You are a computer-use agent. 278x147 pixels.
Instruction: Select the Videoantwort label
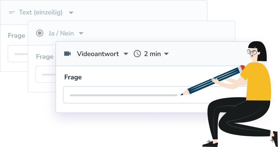pos(98,54)
